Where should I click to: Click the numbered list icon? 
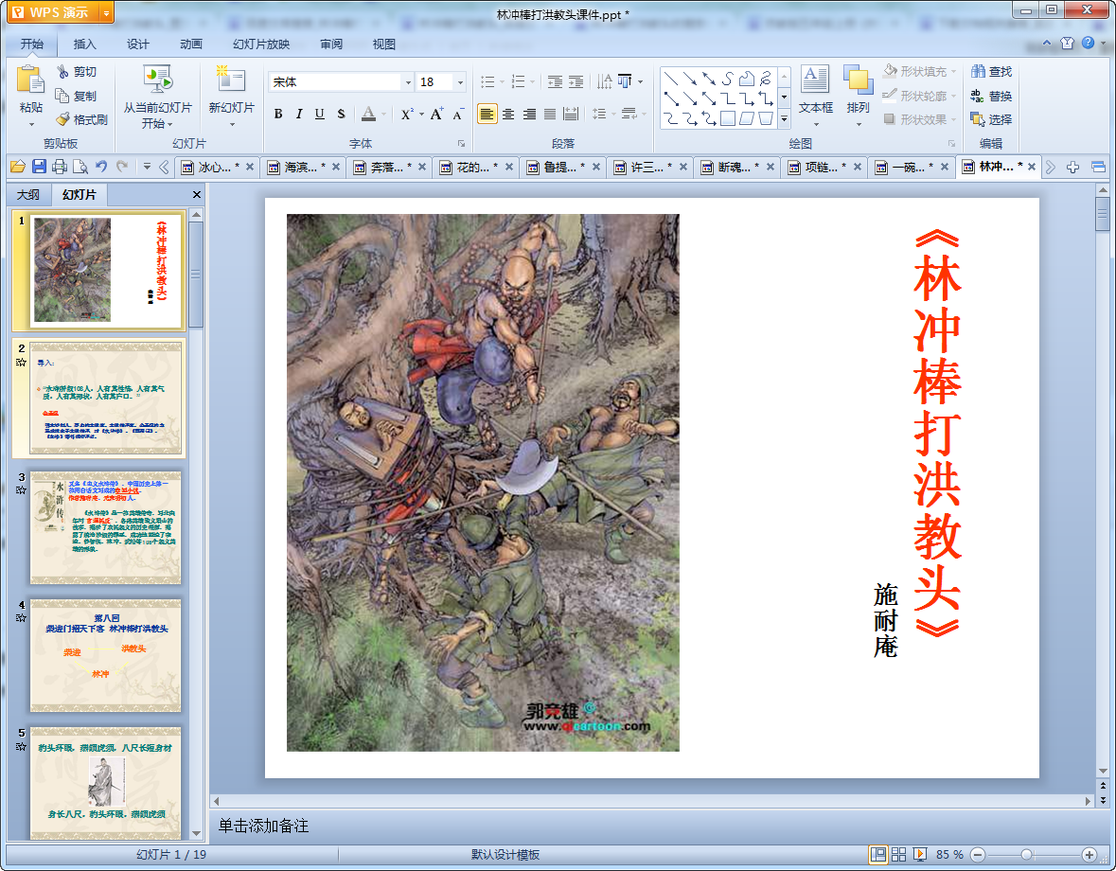[x=518, y=81]
